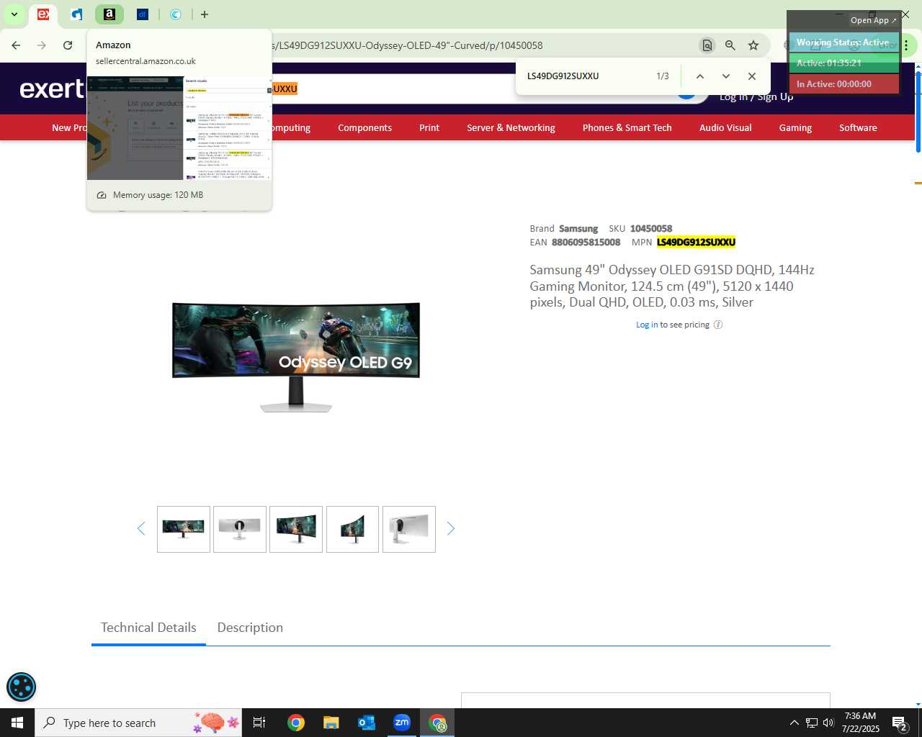922x737 pixels.
Task: Switch to the Technical Details tab
Action: click(148, 628)
